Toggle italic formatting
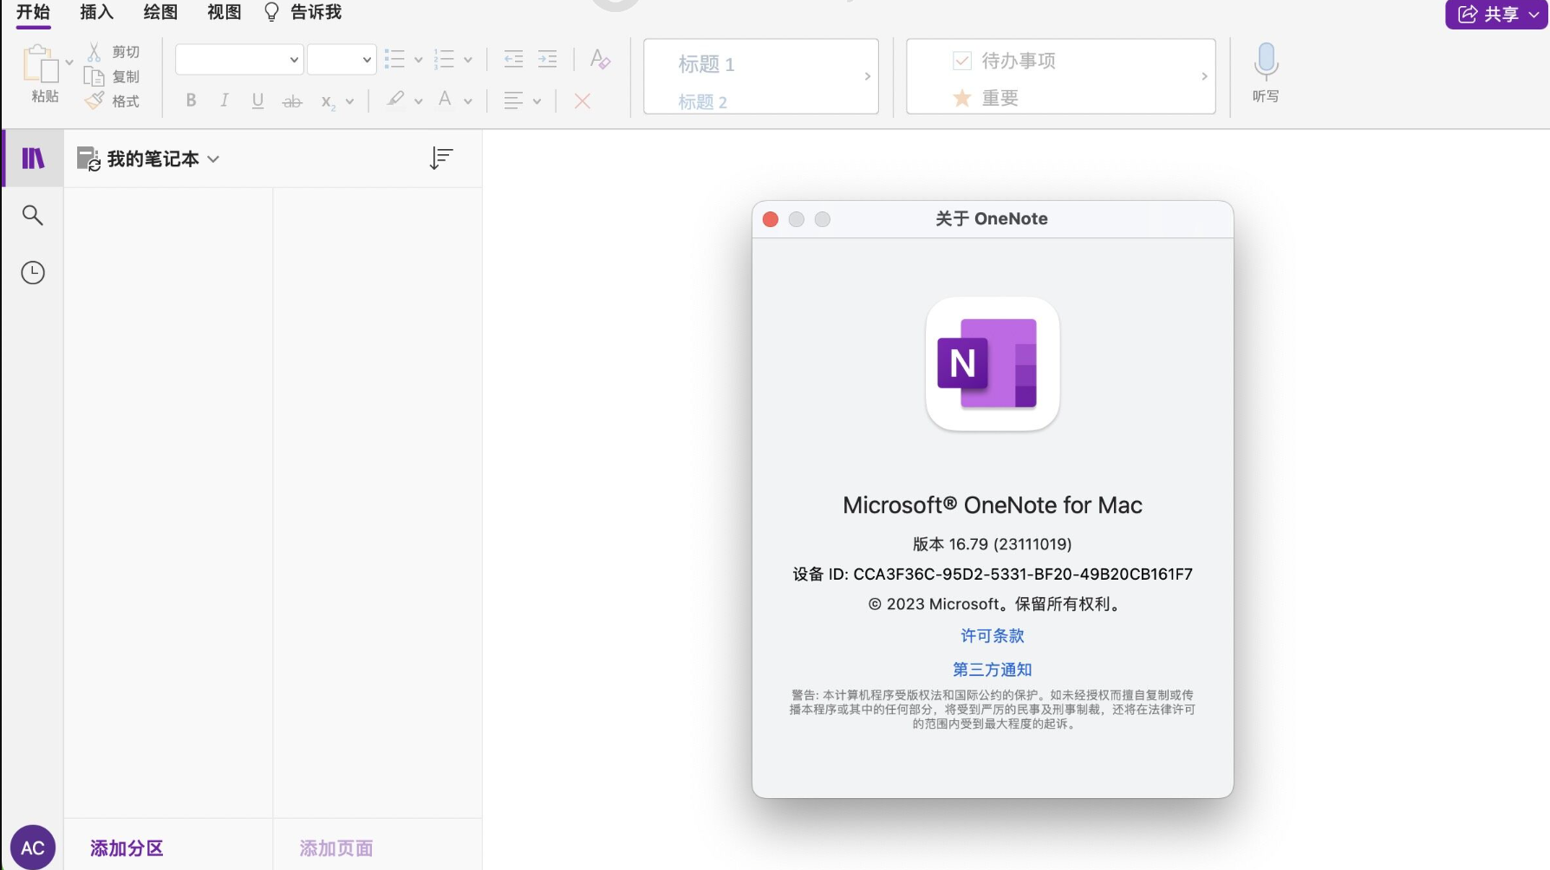 tap(224, 101)
